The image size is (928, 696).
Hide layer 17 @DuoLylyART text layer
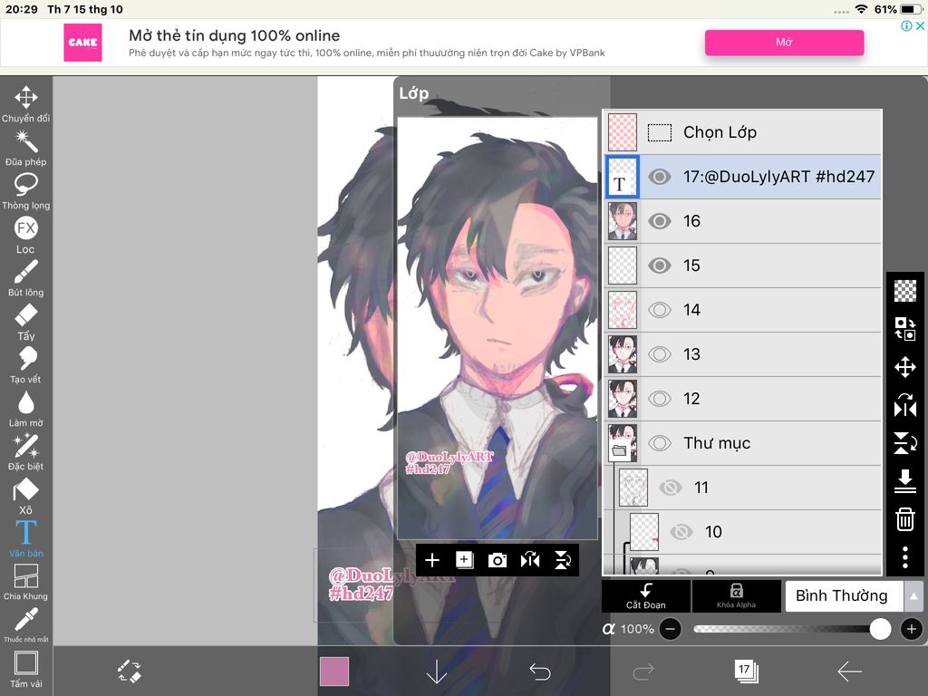tap(660, 177)
